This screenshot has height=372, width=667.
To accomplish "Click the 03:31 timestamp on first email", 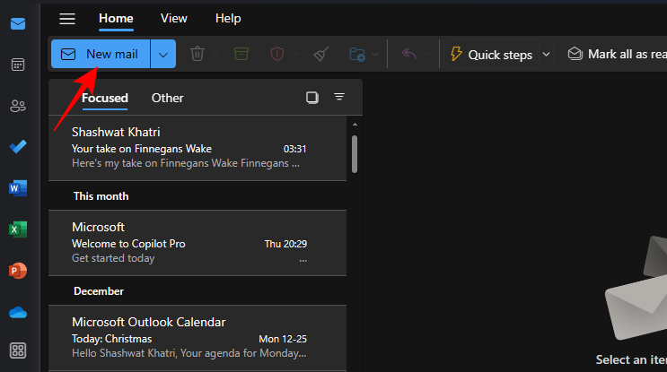I will [294, 149].
